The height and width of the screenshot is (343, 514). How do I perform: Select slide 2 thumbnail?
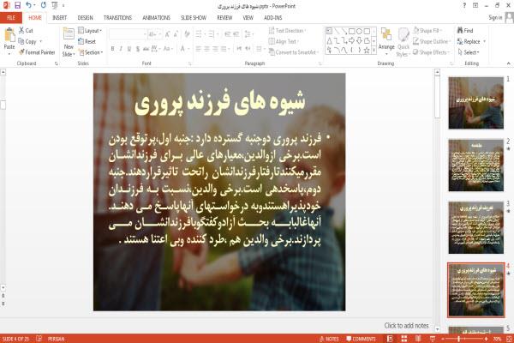[x=476, y=165]
